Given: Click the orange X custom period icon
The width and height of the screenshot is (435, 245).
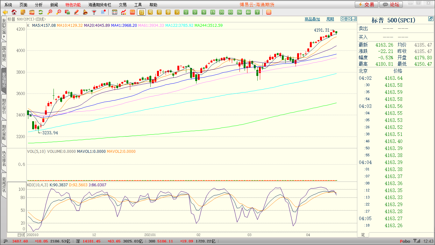Looking at the screenshot, I should pyautogui.click(x=177, y=12).
